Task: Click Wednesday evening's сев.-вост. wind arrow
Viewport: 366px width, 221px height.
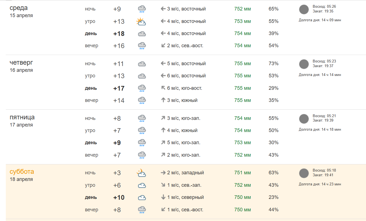Action: pos(163,46)
